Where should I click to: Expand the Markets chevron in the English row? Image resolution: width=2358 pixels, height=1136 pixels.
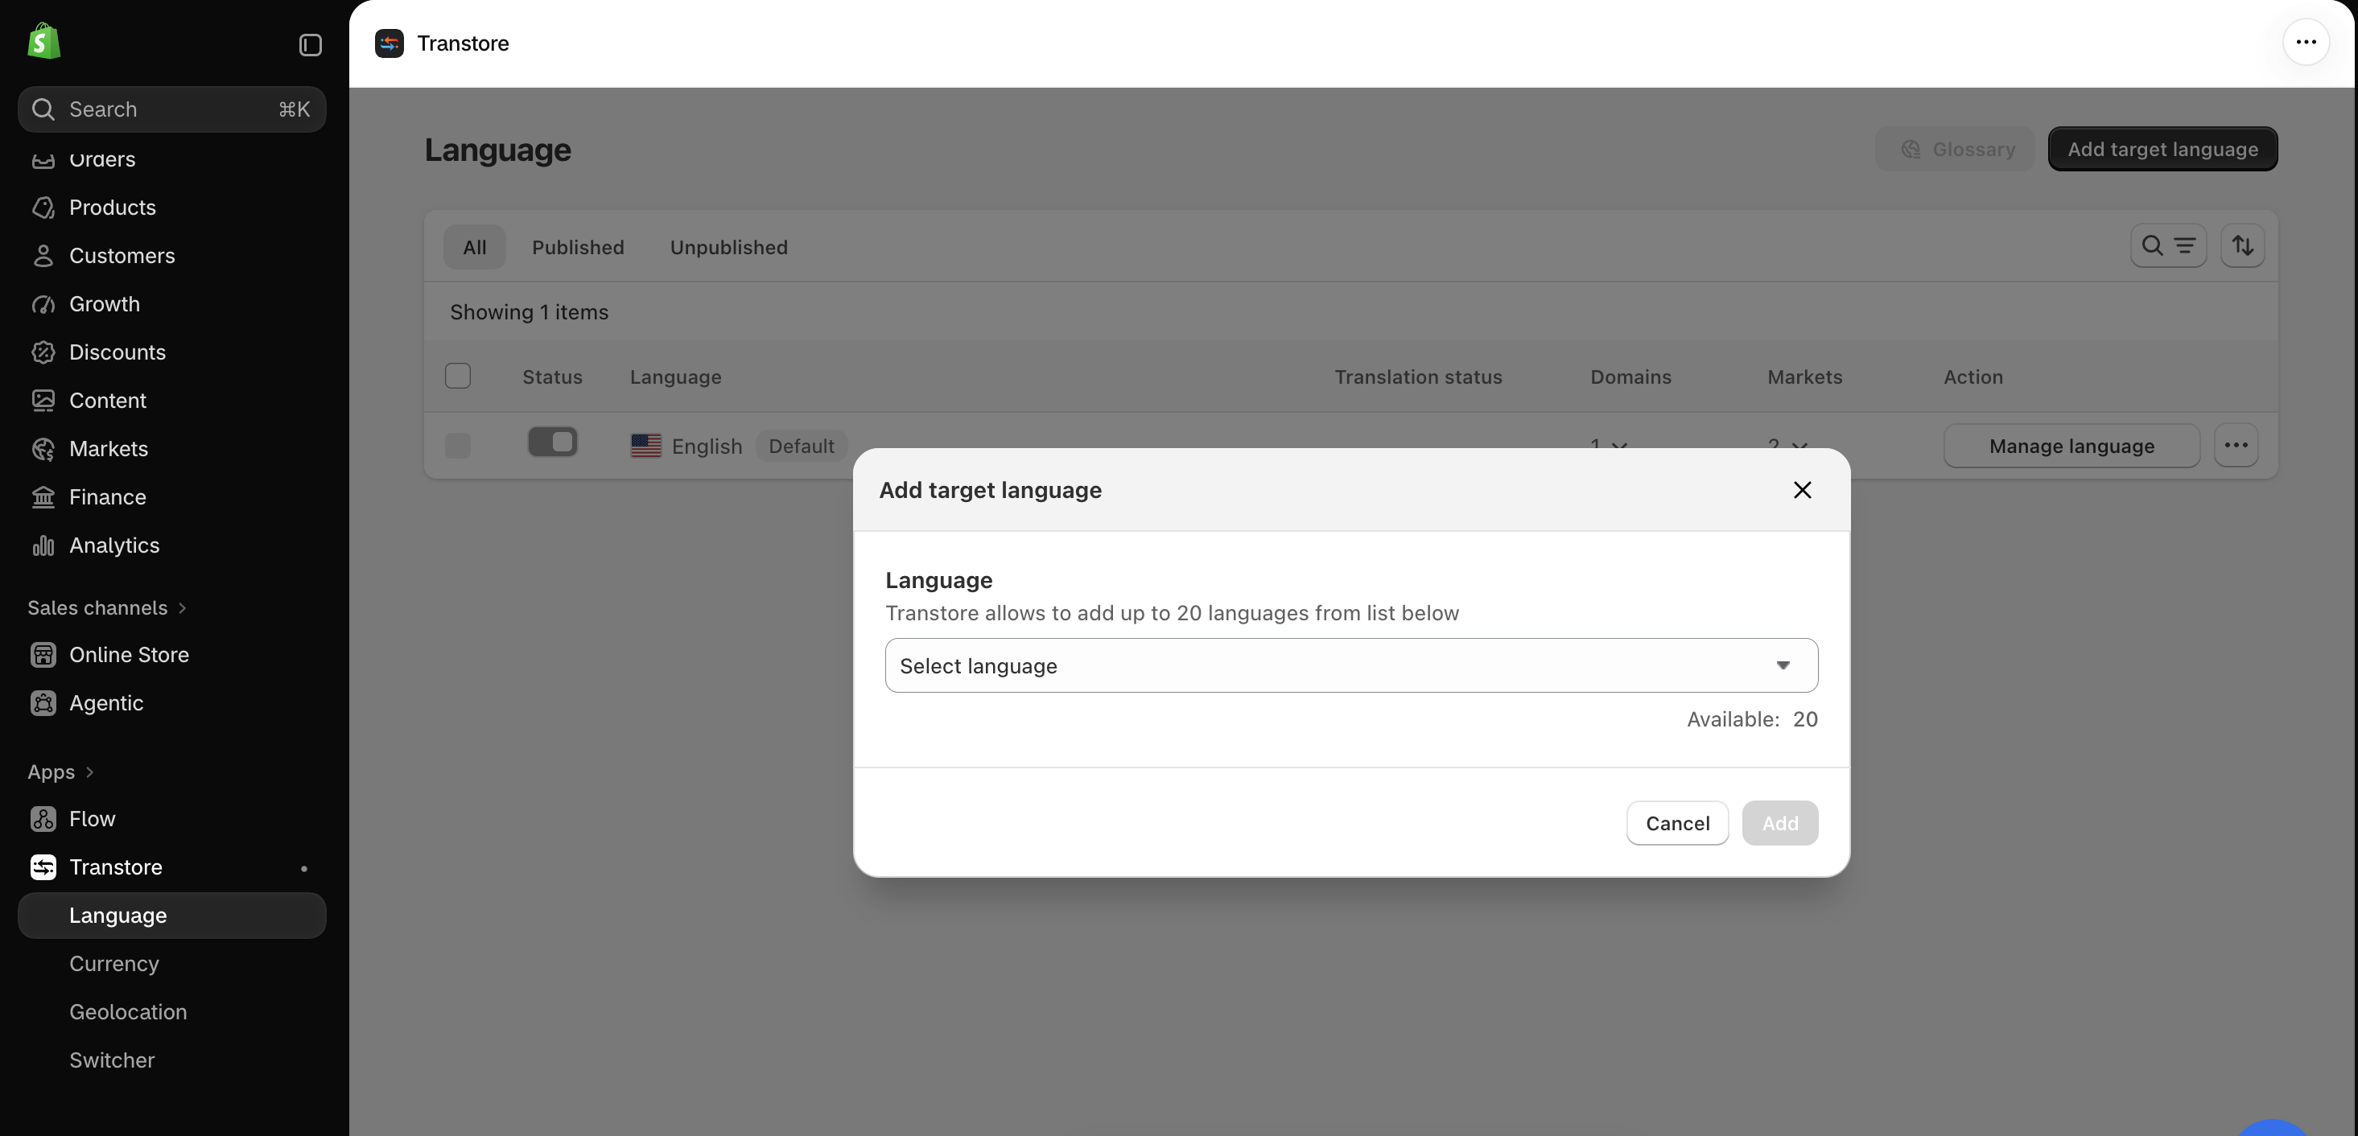tap(1799, 447)
